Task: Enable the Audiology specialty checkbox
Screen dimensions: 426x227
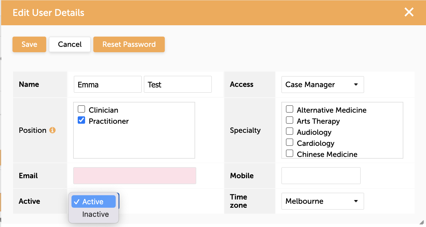Action: tap(290, 131)
